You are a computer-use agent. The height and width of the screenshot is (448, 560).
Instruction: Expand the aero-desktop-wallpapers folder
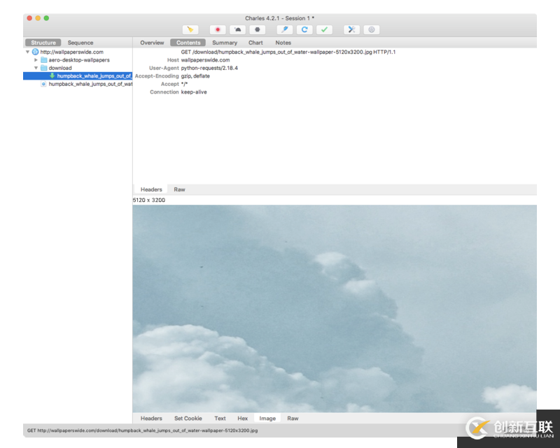coord(36,60)
